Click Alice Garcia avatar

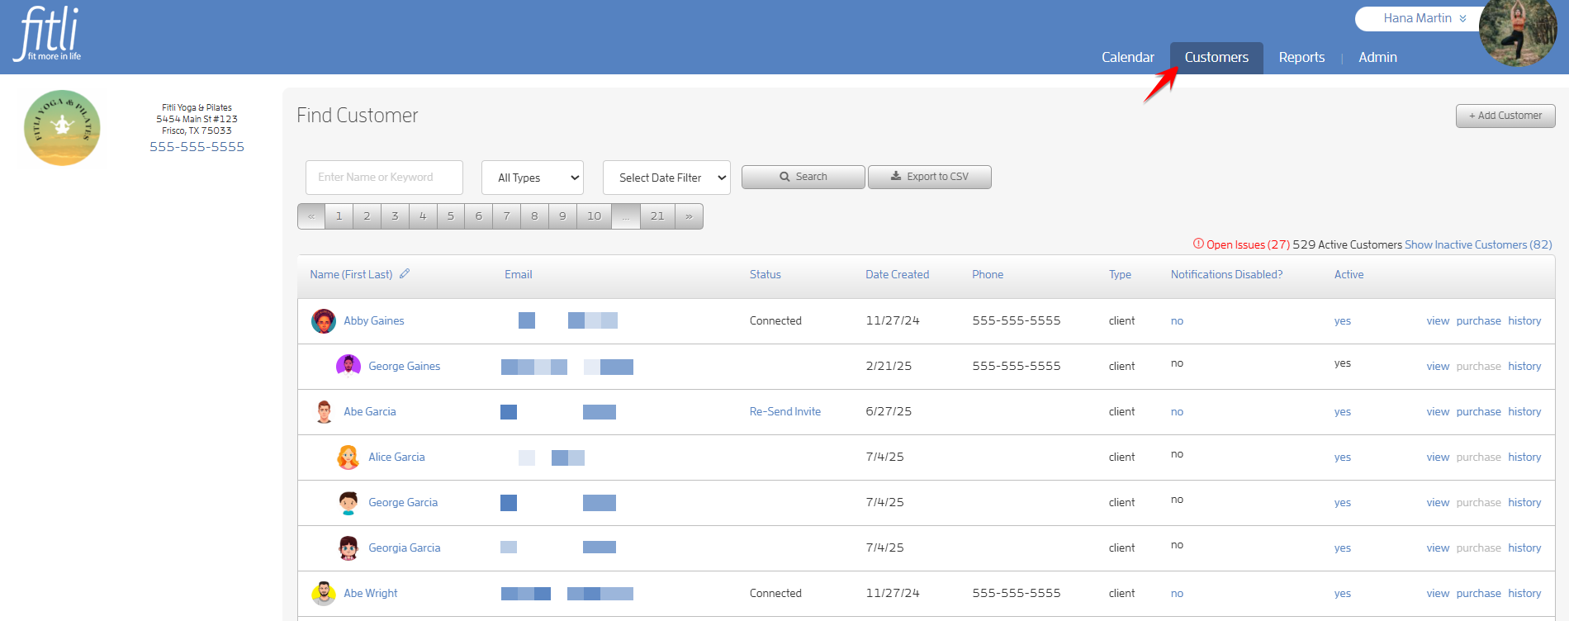[x=348, y=457]
